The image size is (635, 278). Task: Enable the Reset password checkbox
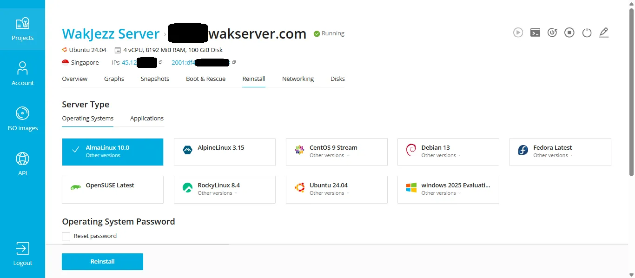coord(66,236)
